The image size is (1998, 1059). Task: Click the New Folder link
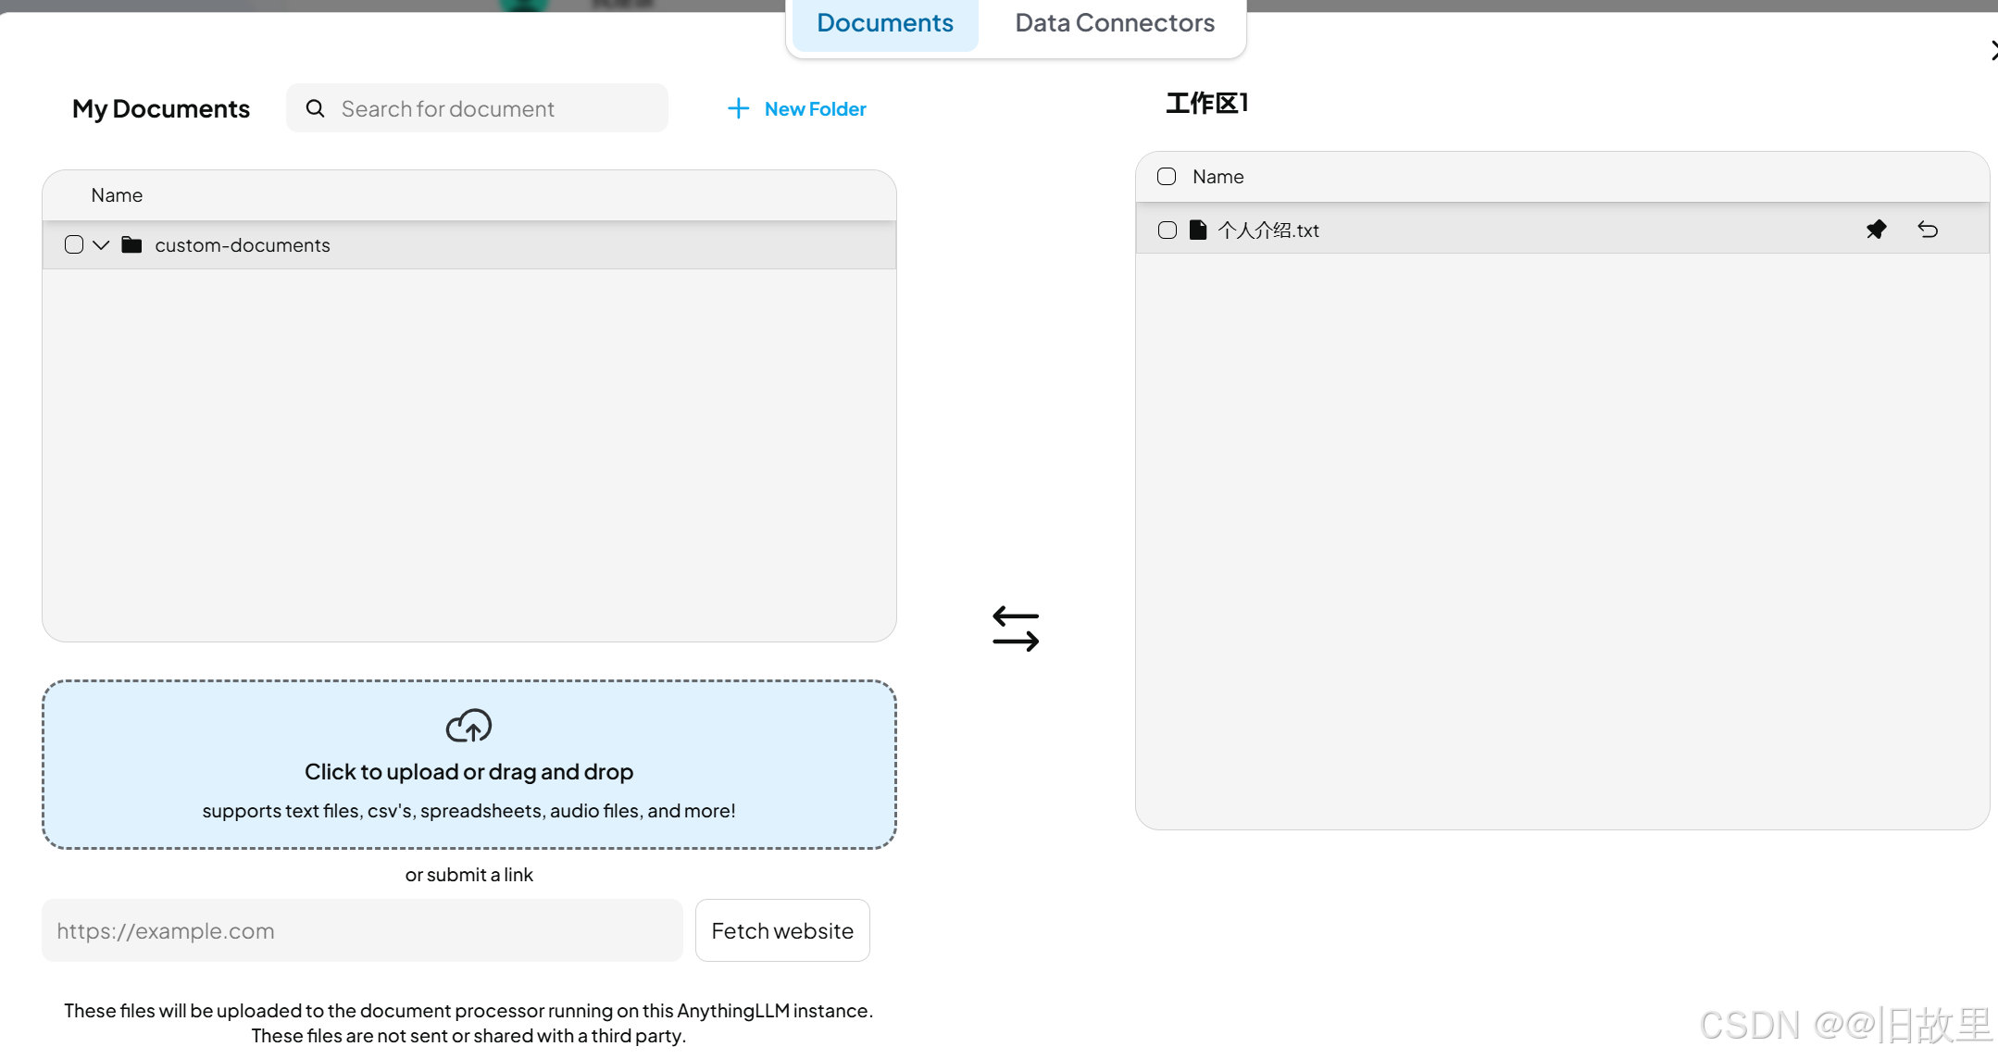point(815,109)
